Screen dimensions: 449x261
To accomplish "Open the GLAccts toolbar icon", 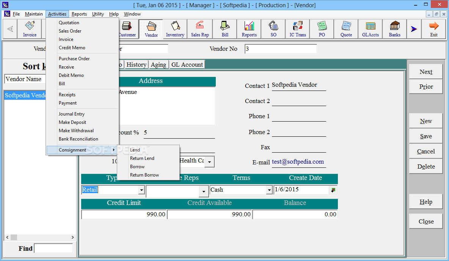I will pyautogui.click(x=370, y=29).
